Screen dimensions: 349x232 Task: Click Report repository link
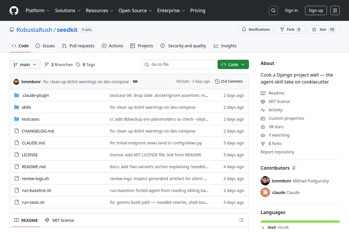click(x=277, y=152)
